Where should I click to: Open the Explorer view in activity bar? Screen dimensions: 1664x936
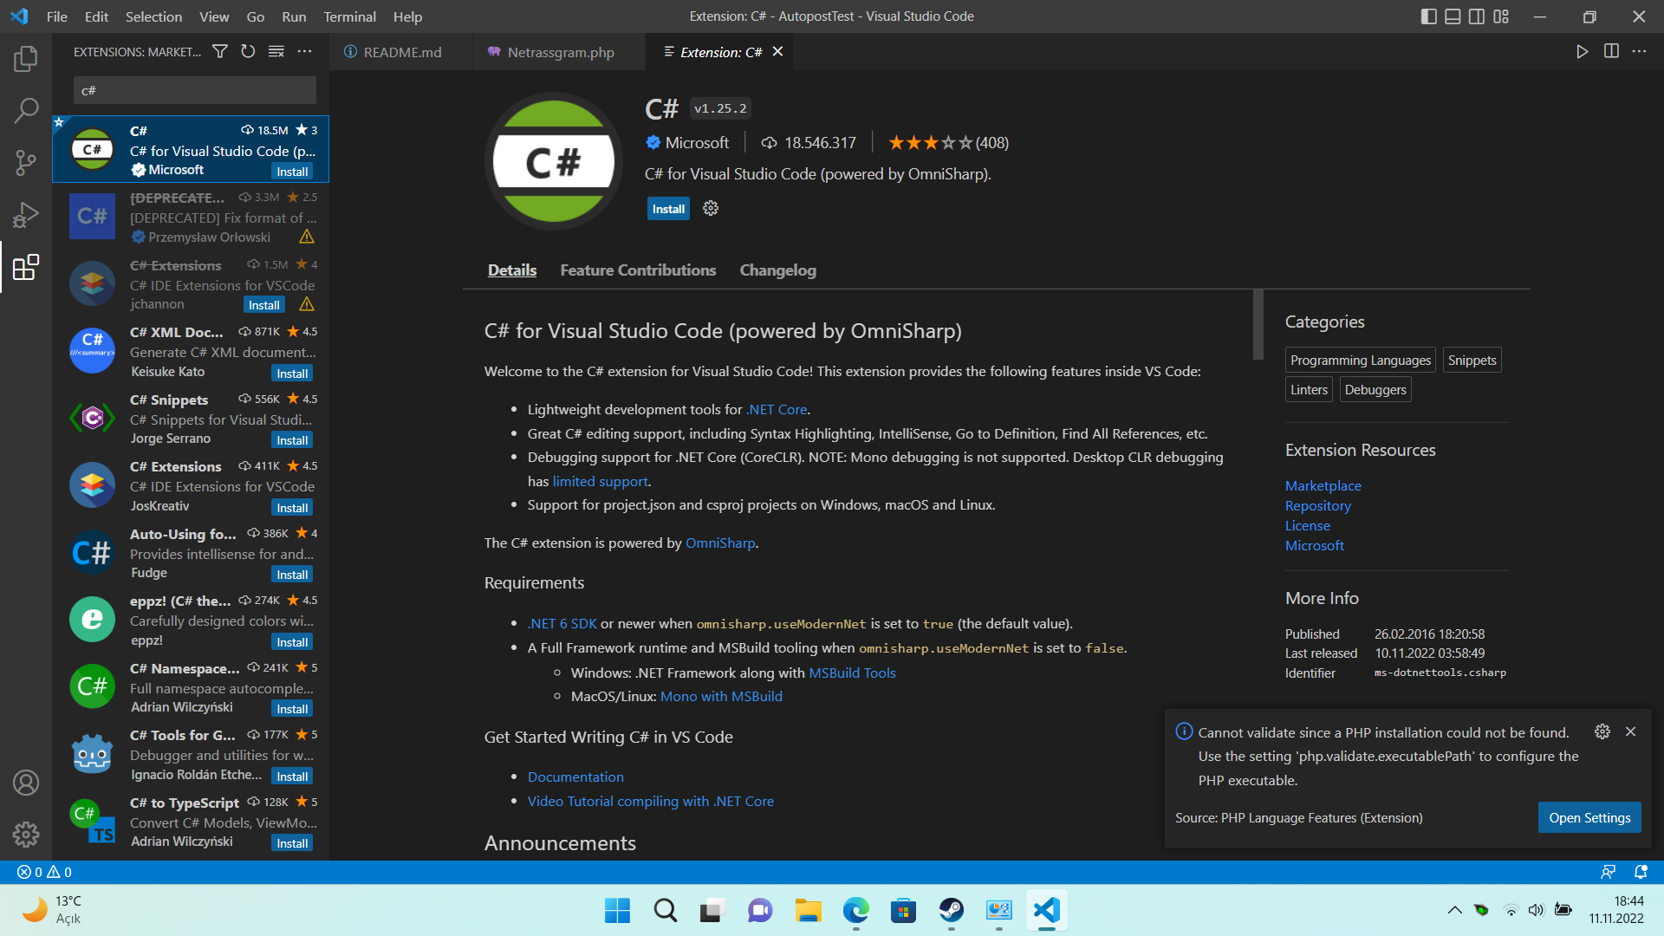(26, 59)
